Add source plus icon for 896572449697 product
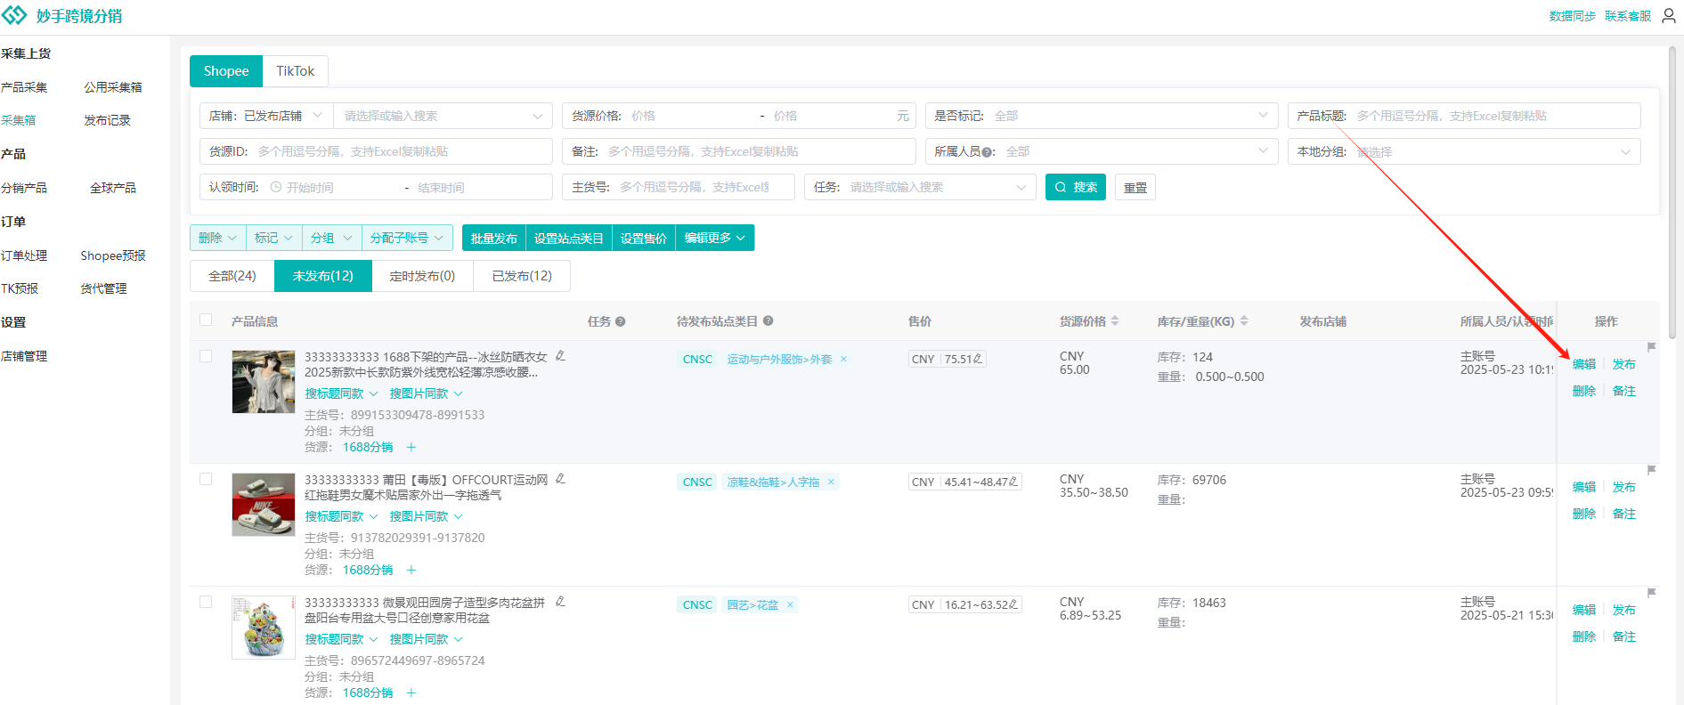This screenshot has width=1684, height=705. click(x=411, y=693)
